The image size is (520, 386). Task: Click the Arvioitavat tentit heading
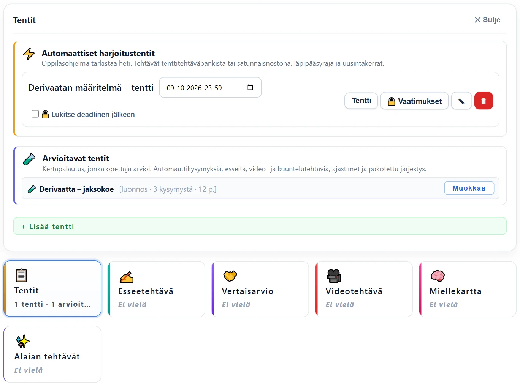click(x=76, y=158)
